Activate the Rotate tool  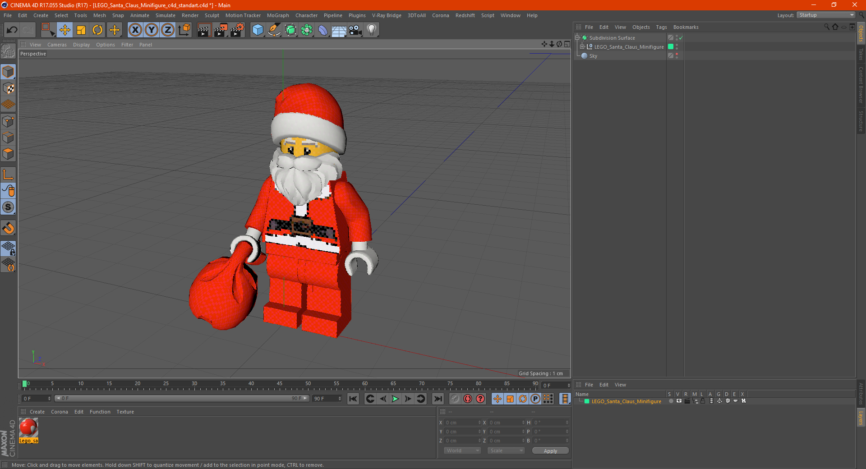point(97,30)
